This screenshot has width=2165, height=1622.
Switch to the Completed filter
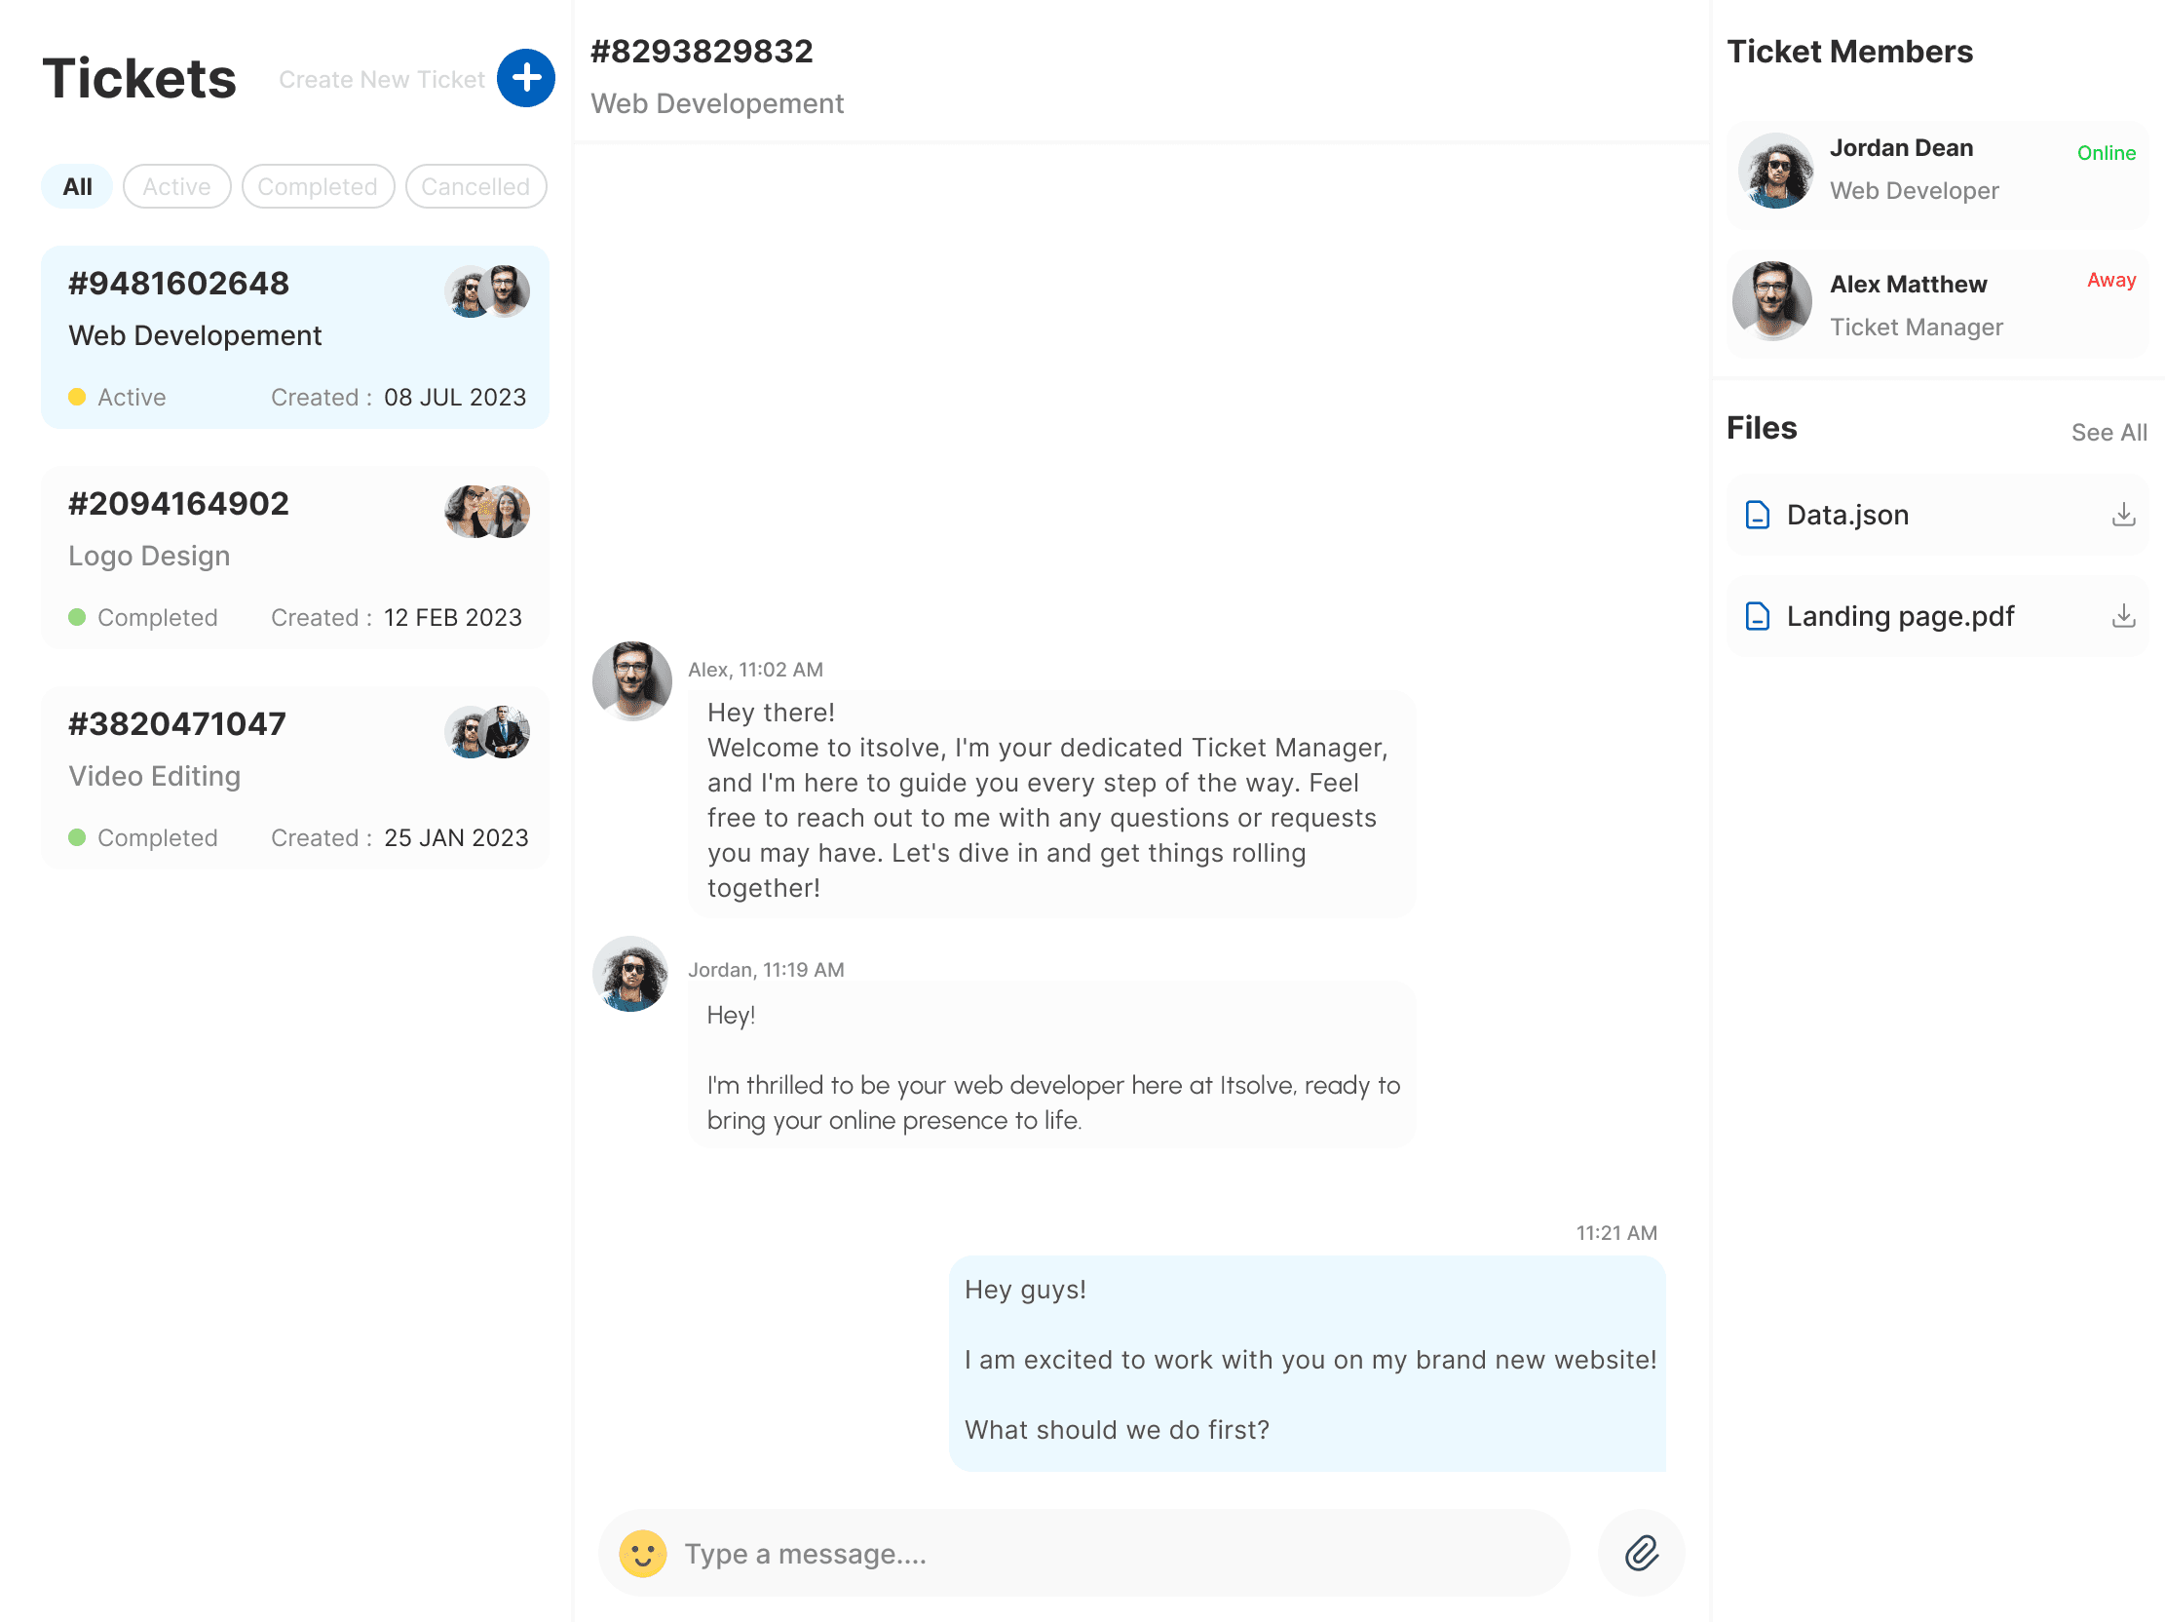(317, 185)
